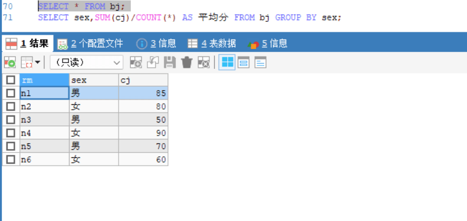Click the sex cell in row n3
The image size is (467, 221).
pyautogui.click(x=94, y=120)
